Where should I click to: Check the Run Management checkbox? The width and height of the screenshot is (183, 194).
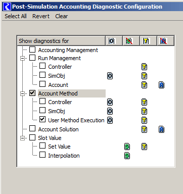coord(32,58)
